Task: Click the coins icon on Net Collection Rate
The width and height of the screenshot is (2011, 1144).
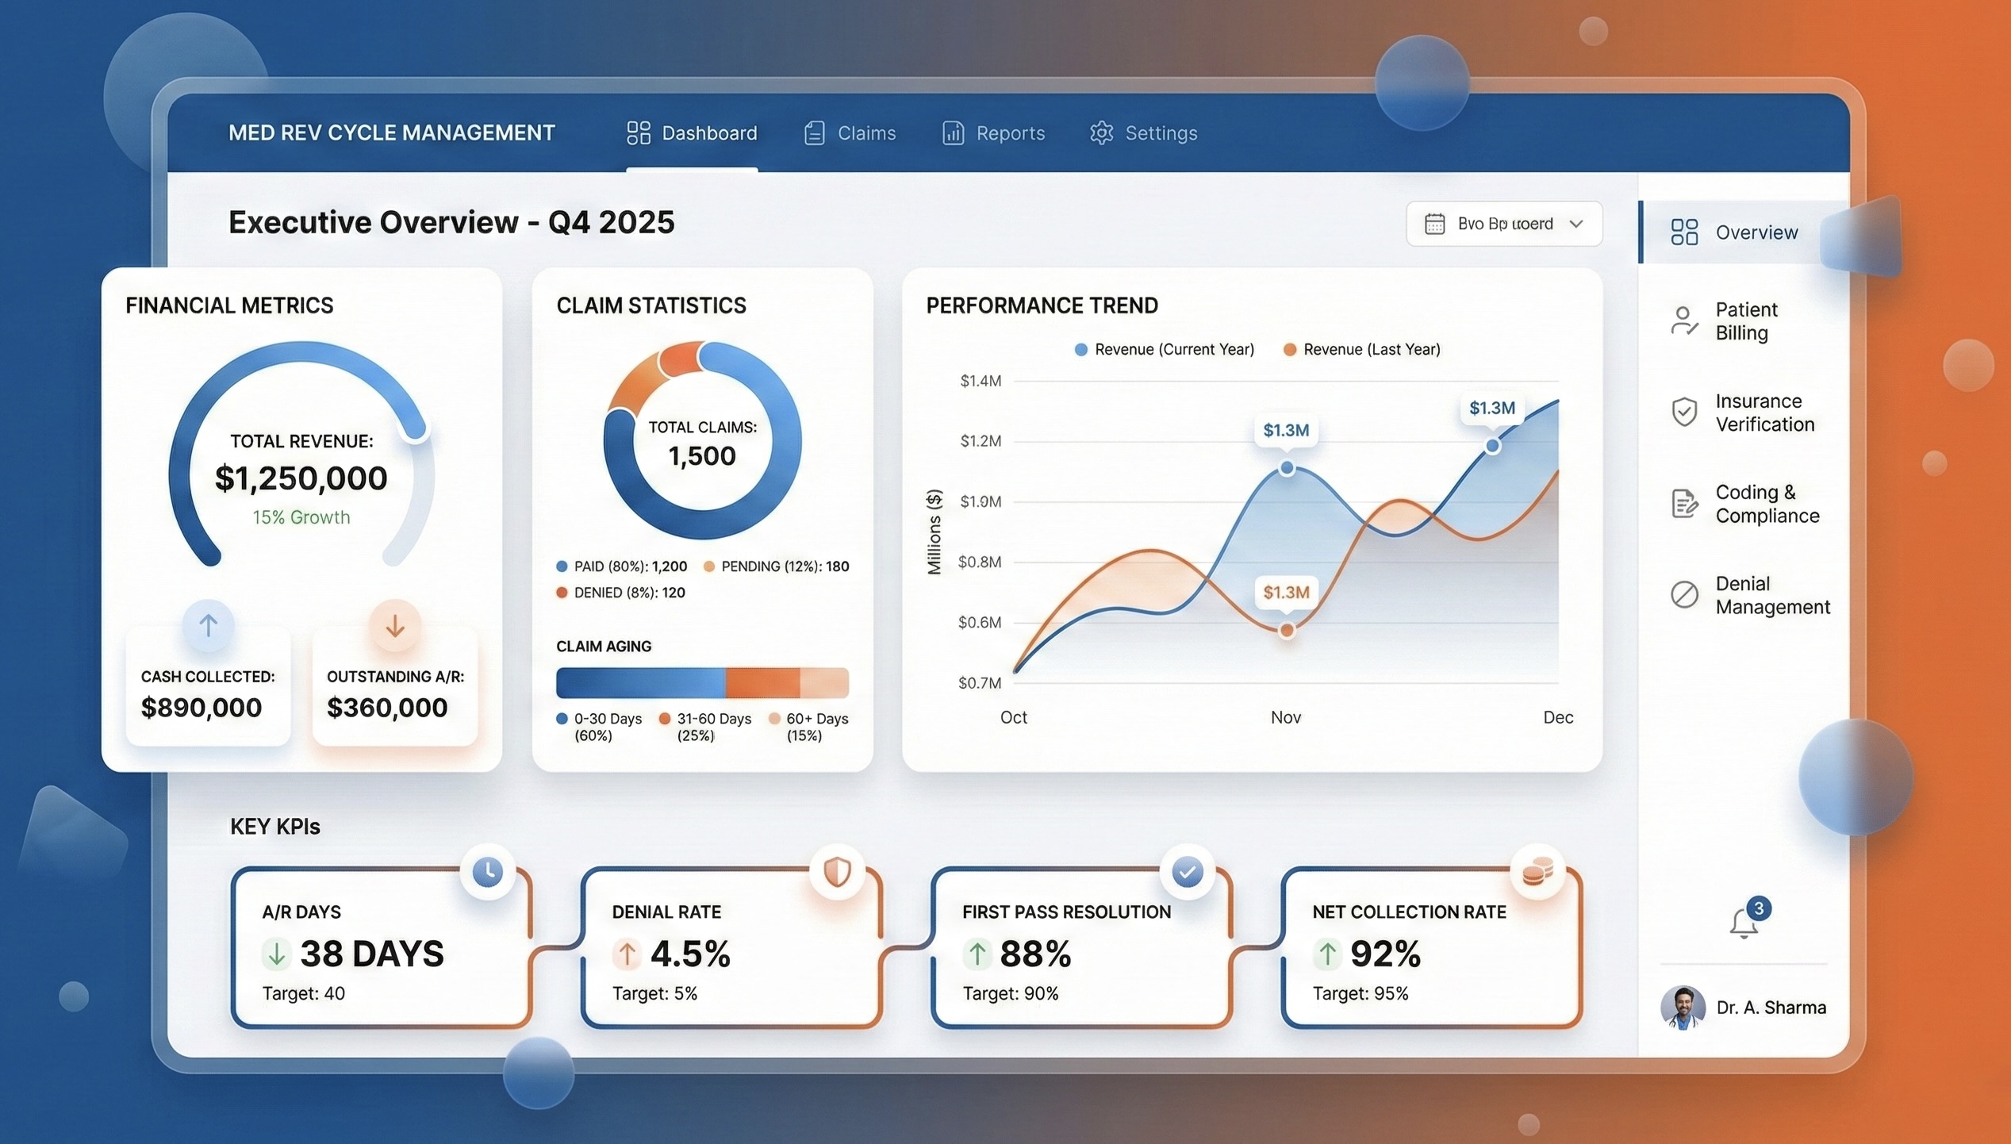Action: coord(1537,872)
